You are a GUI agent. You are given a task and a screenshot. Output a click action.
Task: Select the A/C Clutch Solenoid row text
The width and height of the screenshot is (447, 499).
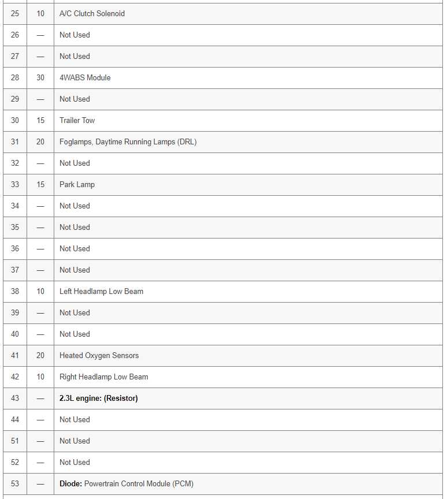(92, 14)
